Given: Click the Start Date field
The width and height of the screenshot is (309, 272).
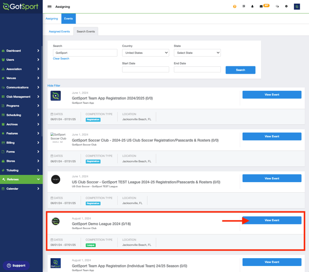Looking at the screenshot, I should click(x=145, y=69).
